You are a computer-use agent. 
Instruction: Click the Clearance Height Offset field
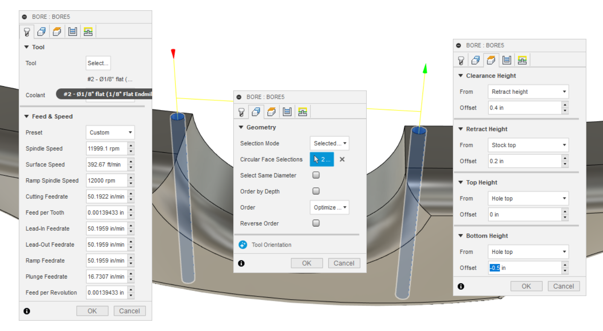pos(525,108)
